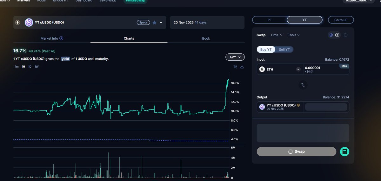
Task: Click the ETH token icon in Input
Action: tap(262, 69)
